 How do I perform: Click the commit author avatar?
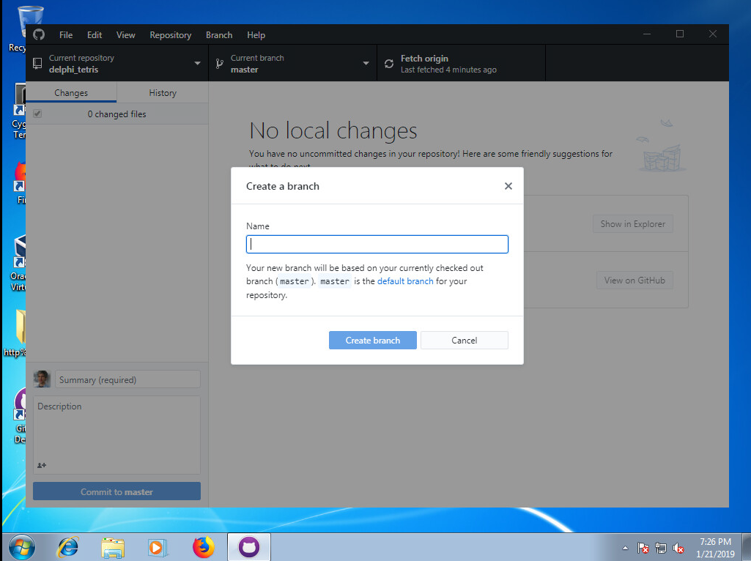[42, 379]
